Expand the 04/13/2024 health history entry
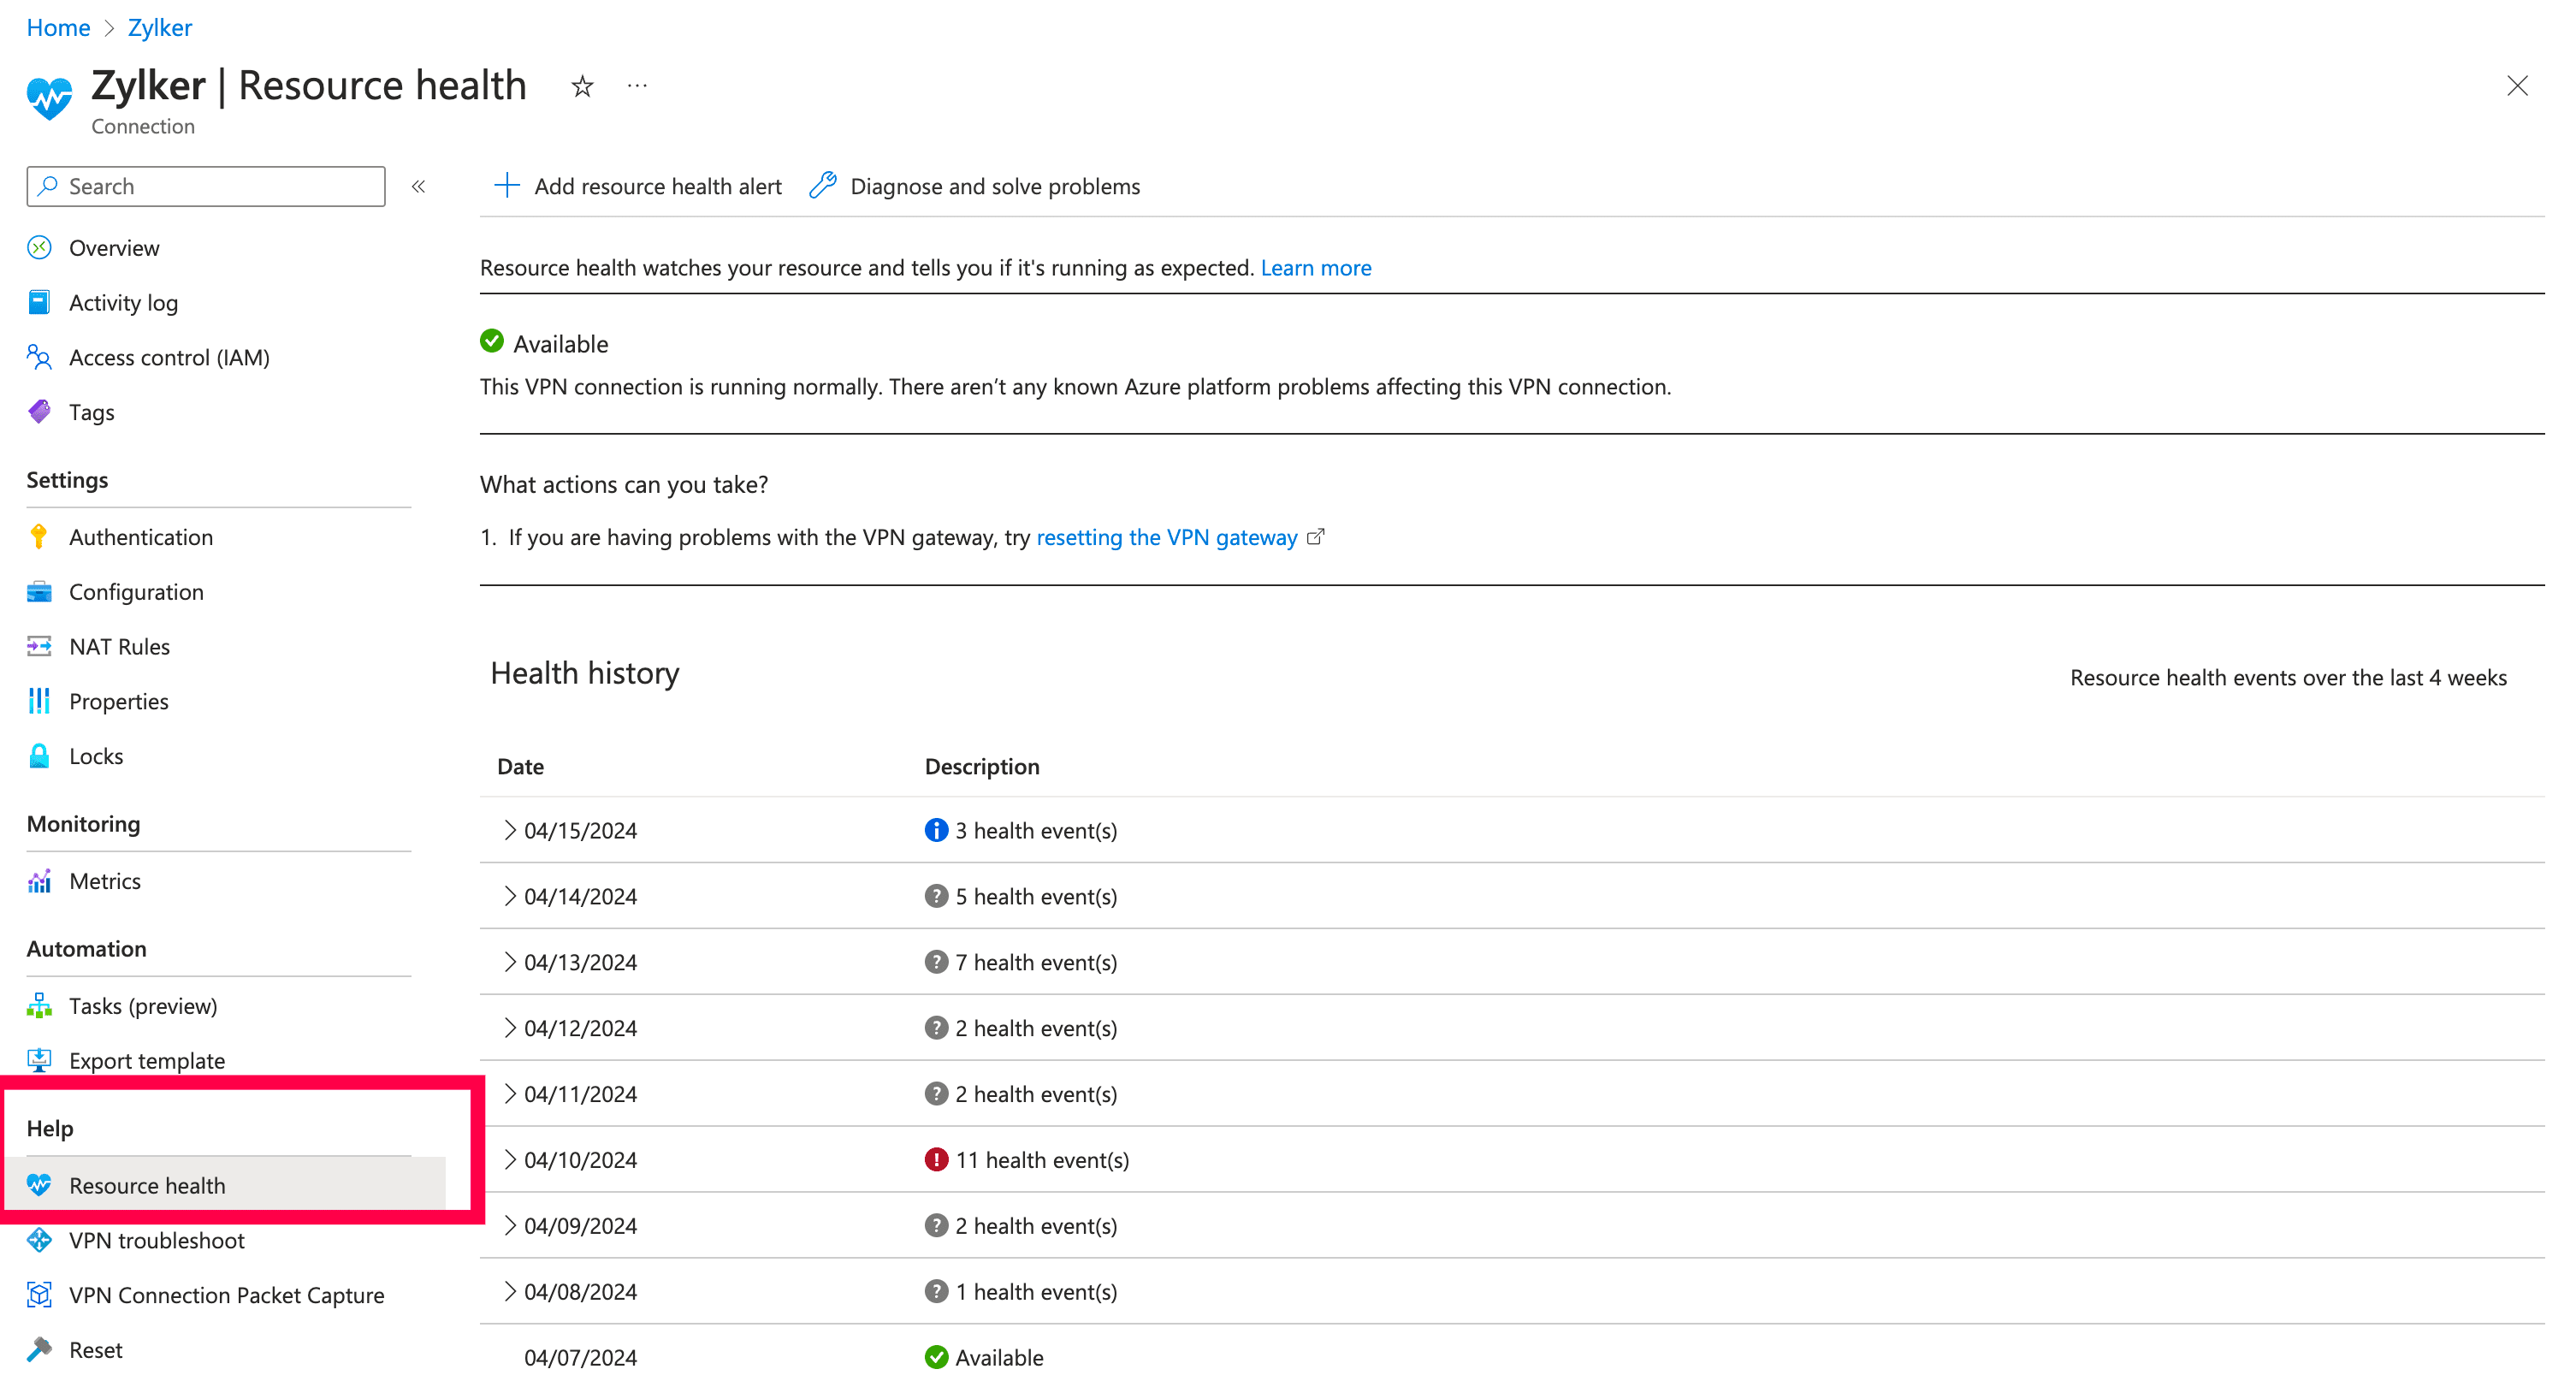Viewport: 2576px width, 1387px height. pyautogui.click(x=510, y=962)
